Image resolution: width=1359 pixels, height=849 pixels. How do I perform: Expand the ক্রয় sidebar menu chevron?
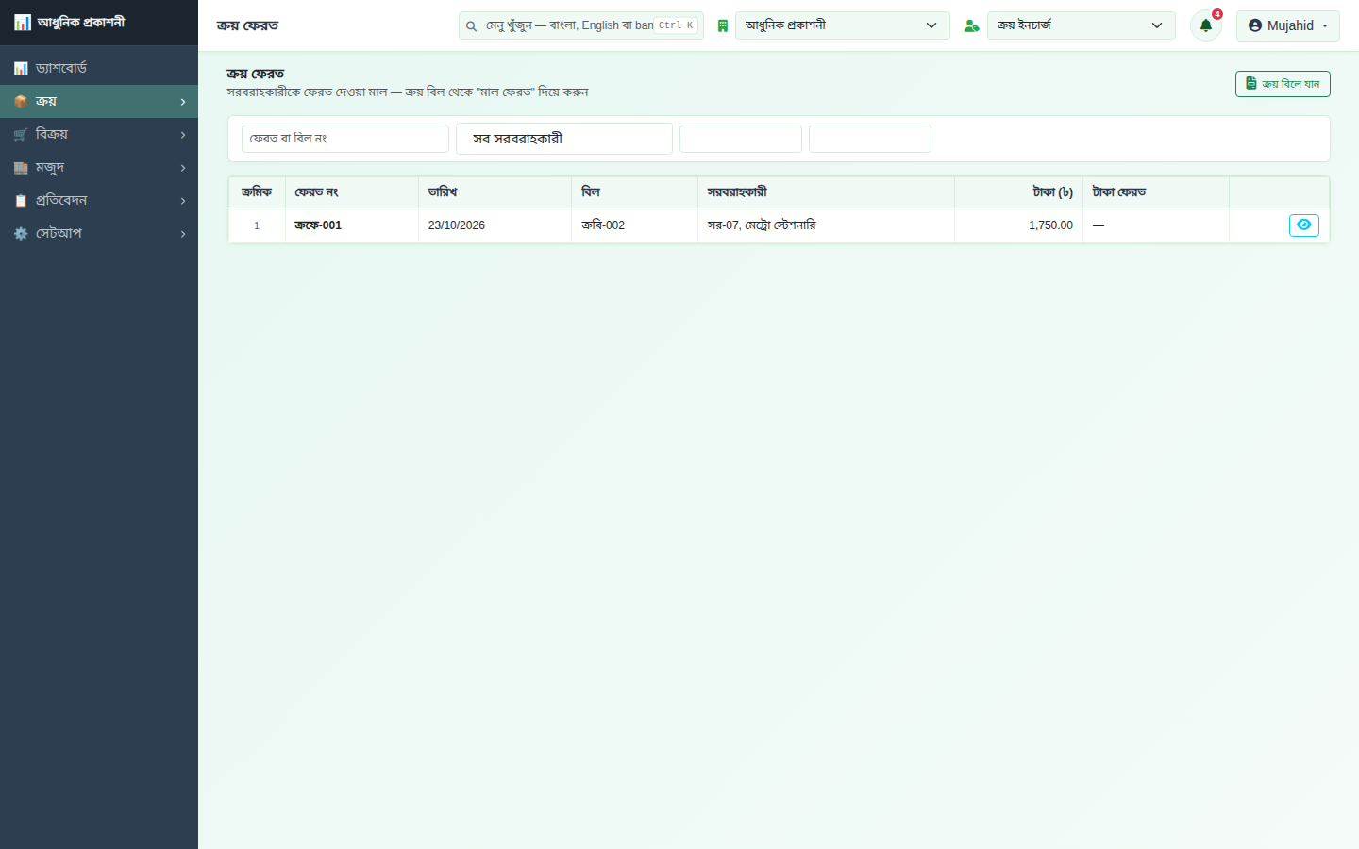pos(183,102)
